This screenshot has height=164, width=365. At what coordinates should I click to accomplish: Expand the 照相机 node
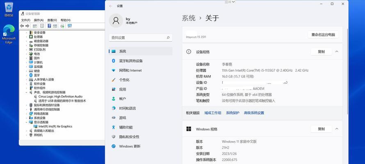click(x=27, y=135)
